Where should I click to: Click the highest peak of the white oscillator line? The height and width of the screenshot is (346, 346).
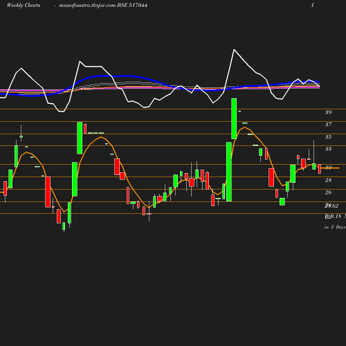pos(234,49)
